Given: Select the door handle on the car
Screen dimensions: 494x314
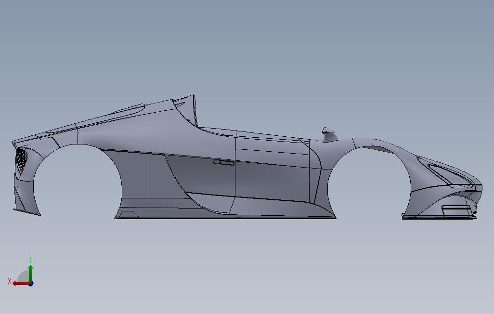Looking at the screenshot, I should coord(224,162).
